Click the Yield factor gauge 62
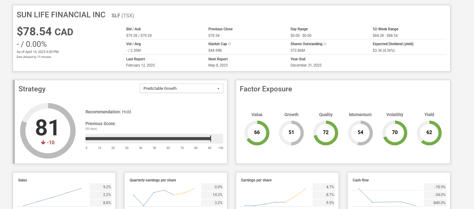 [x=429, y=133]
